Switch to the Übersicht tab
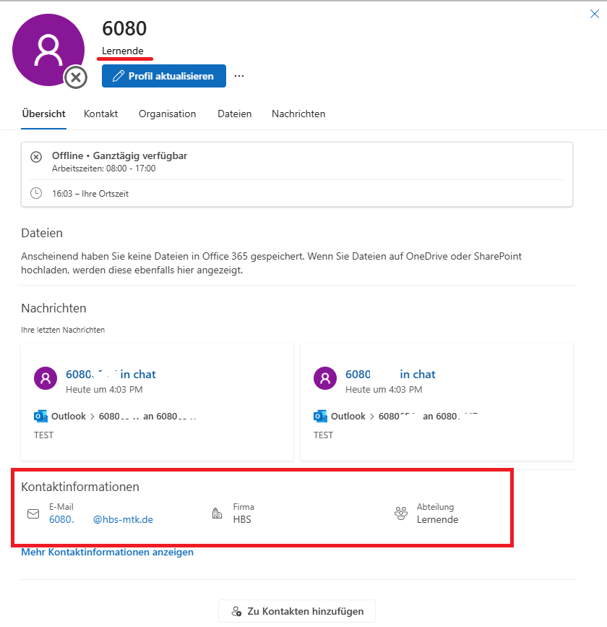The width and height of the screenshot is (607, 627). click(43, 114)
